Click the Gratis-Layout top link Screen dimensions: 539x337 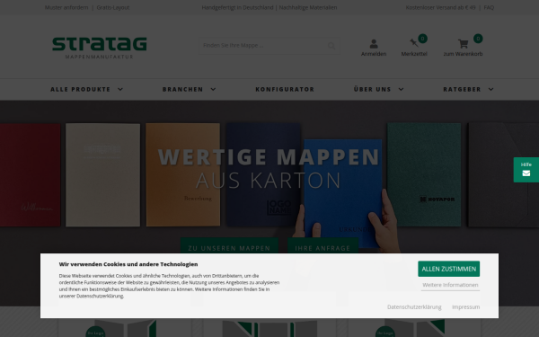coord(113,7)
